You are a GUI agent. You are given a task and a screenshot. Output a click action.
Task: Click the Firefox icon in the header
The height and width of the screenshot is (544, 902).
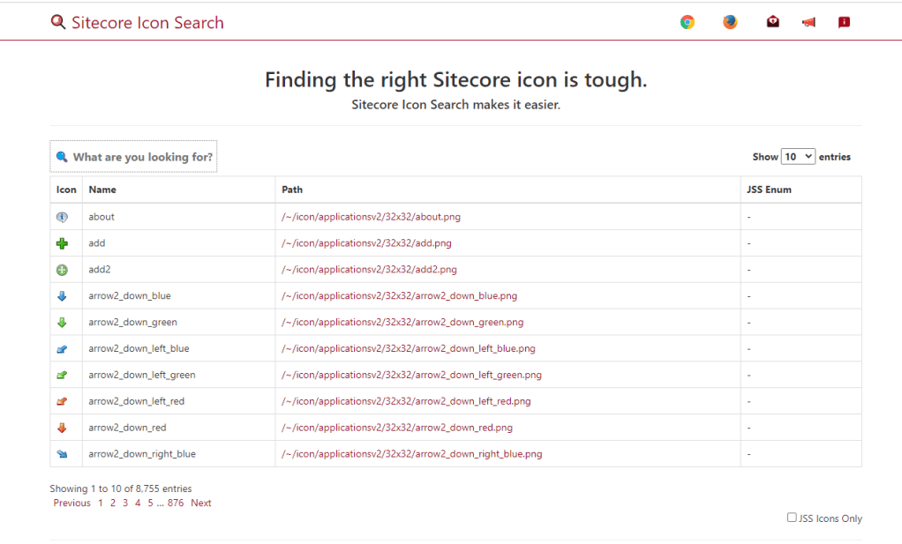(730, 23)
